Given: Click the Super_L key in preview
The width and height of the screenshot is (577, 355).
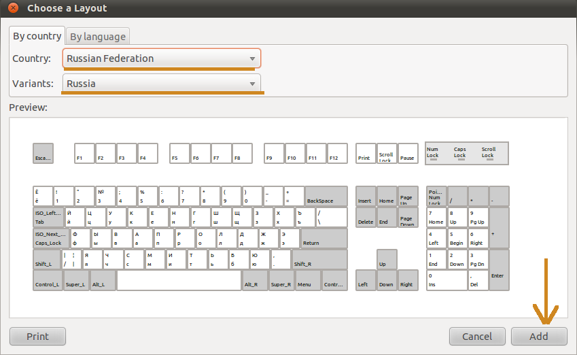Looking at the screenshot, I should tap(76, 281).
